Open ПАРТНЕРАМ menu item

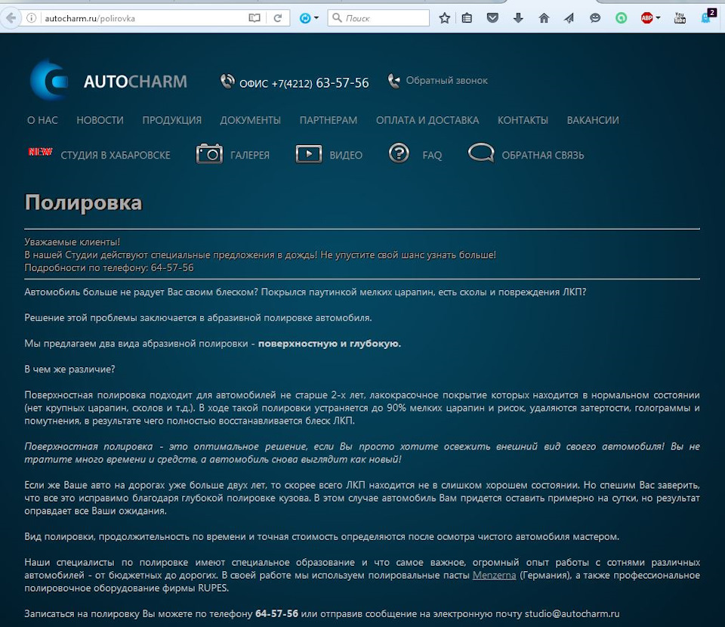coord(329,120)
